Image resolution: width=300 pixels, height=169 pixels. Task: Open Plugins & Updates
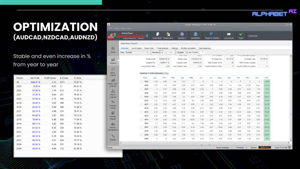[212, 36]
